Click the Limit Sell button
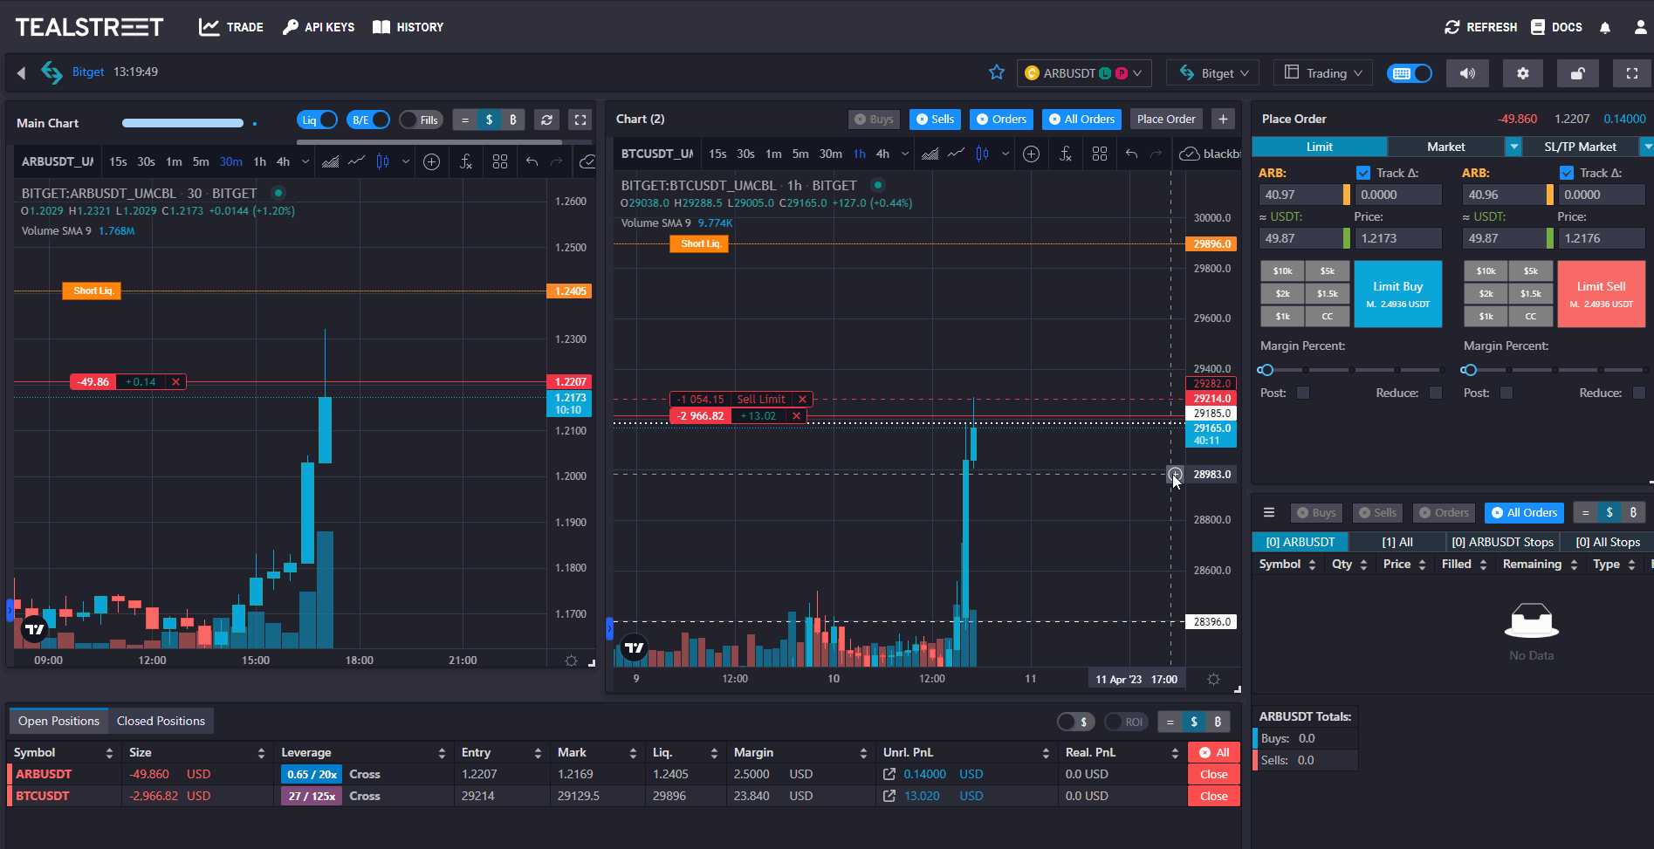The image size is (1654, 849). tap(1601, 294)
